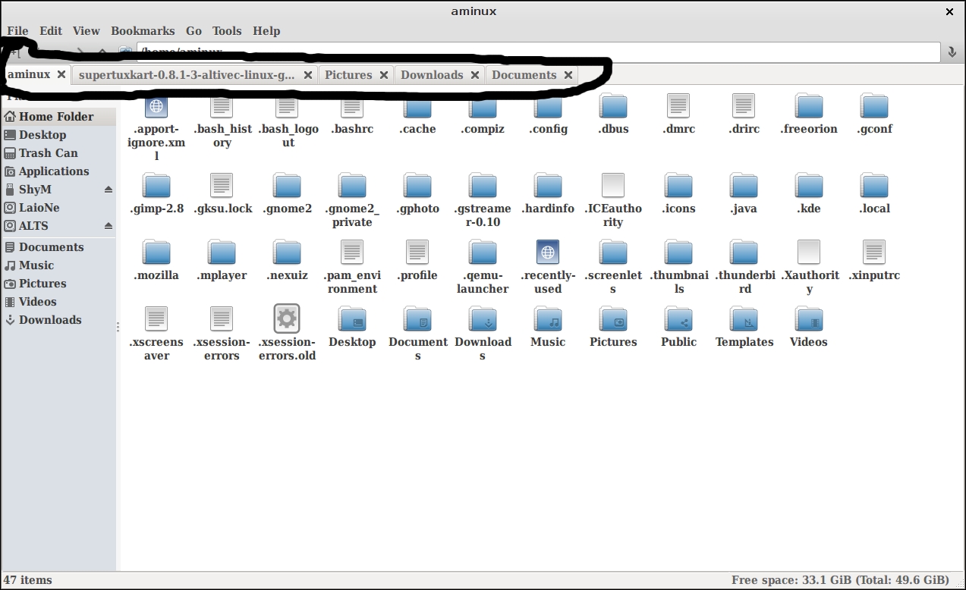The image size is (966, 590).
Task: Open the Public folder
Action: click(x=678, y=319)
